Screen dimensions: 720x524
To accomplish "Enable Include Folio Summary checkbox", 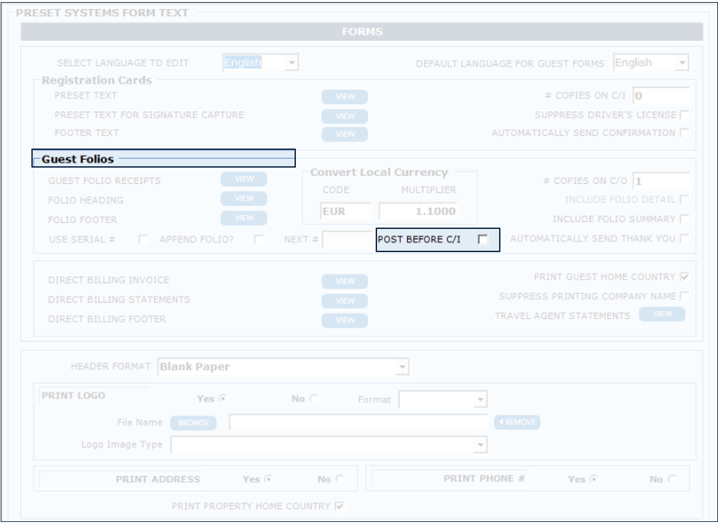I will [x=684, y=219].
